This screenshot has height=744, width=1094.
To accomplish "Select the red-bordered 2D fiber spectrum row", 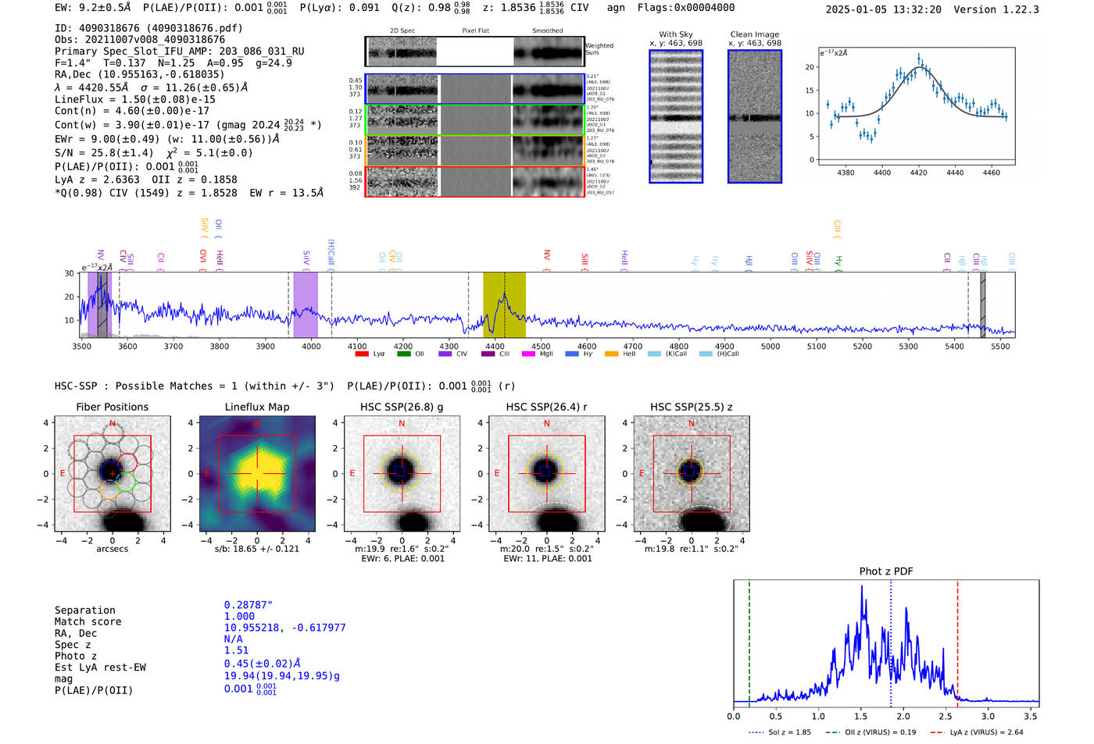I will 475,182.
